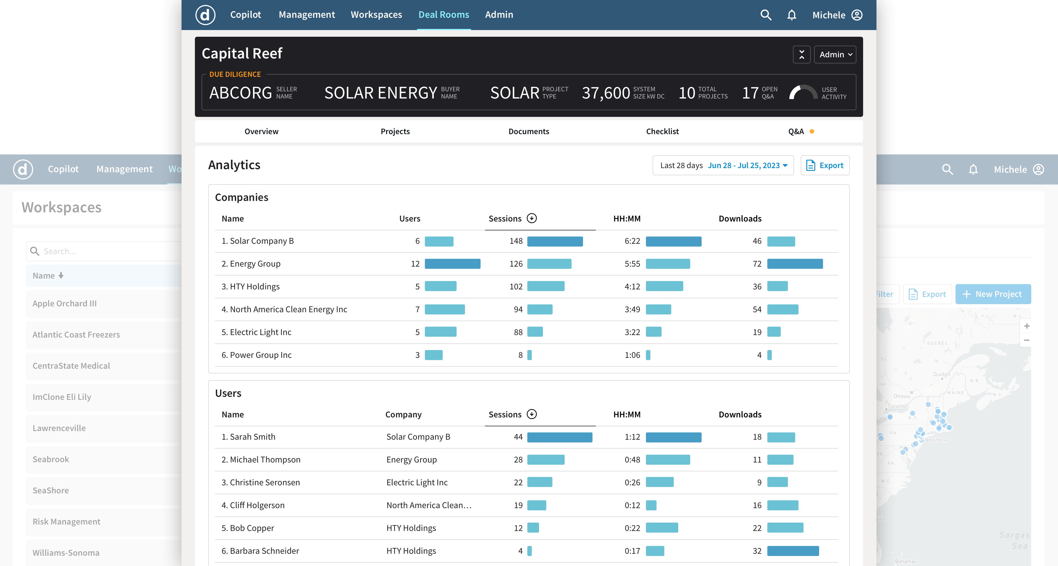Select user Christine Seronsen
The width and height of the screenshot is (1058, 566).
pyautogui.click(x=526, y=482)
